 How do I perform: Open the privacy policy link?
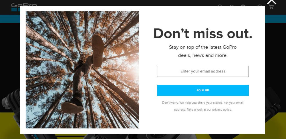pos(222,110)
